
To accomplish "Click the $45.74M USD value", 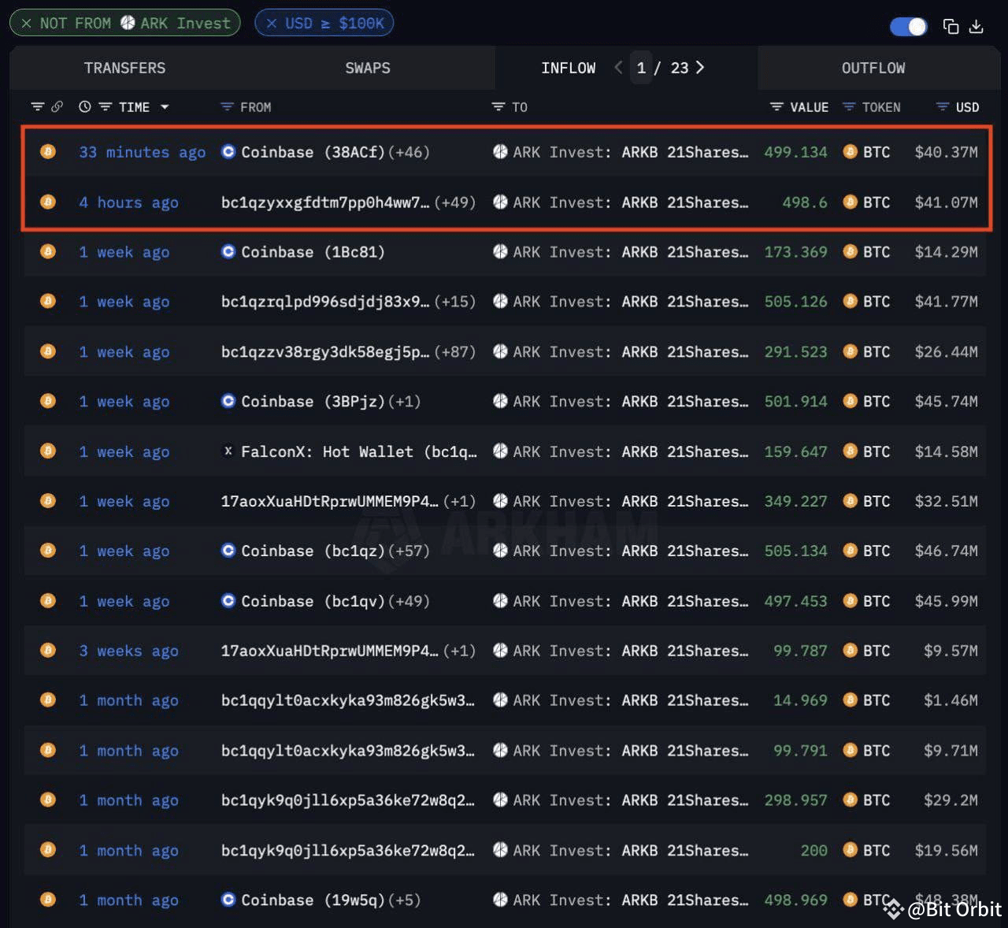I will tap(946, 402).
